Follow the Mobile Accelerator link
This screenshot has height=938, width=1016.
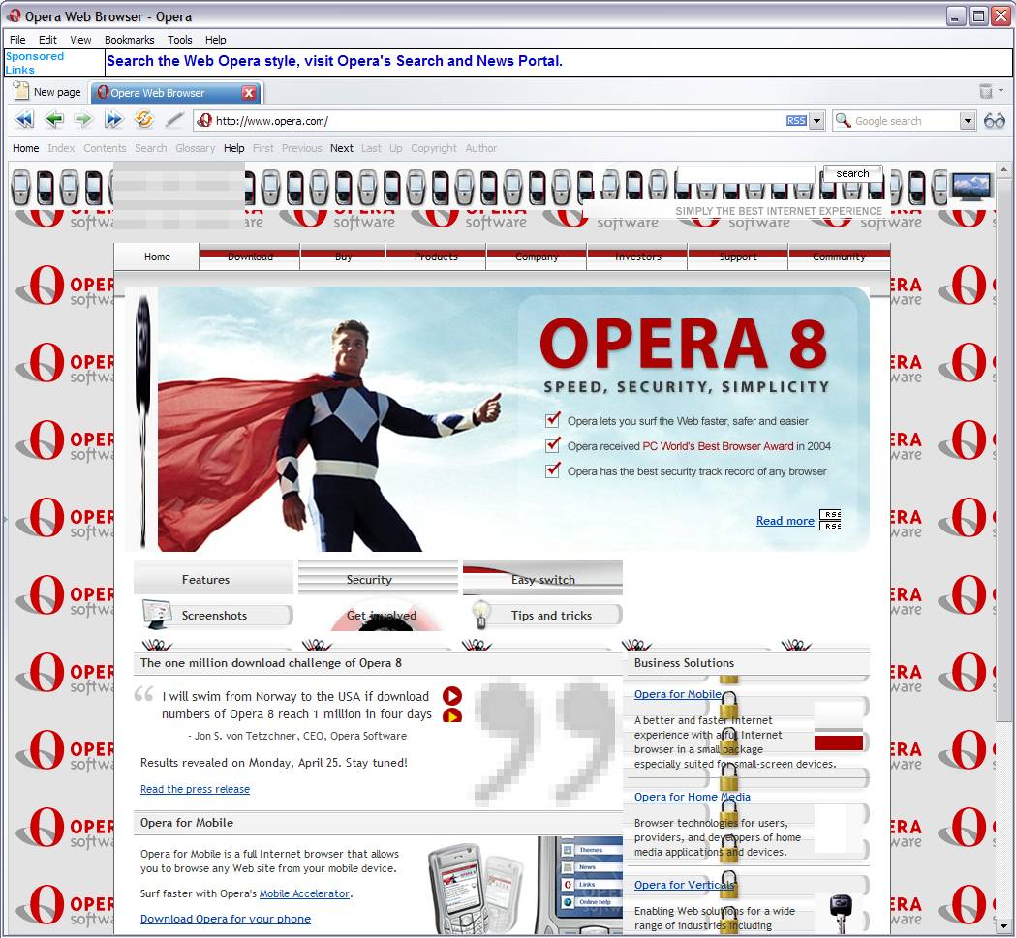[x=304, y=893]
